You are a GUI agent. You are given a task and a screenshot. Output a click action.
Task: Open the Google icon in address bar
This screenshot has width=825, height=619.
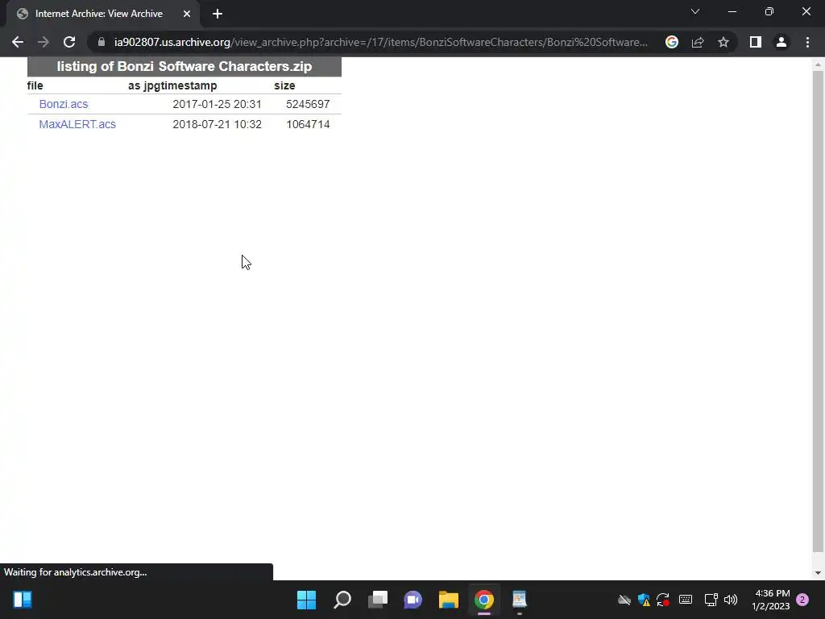pos(671,42)
